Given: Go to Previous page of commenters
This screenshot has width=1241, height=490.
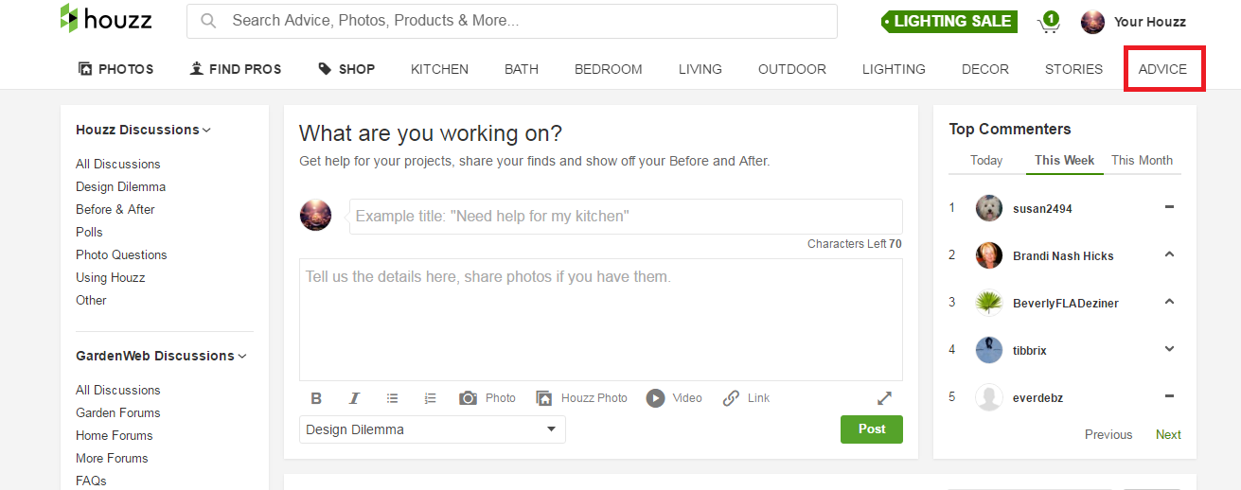Looking at the screenshot, I should click(1108, 434).
